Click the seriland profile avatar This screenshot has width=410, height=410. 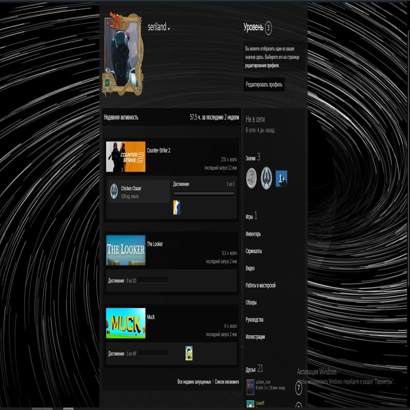click(122, 54)
